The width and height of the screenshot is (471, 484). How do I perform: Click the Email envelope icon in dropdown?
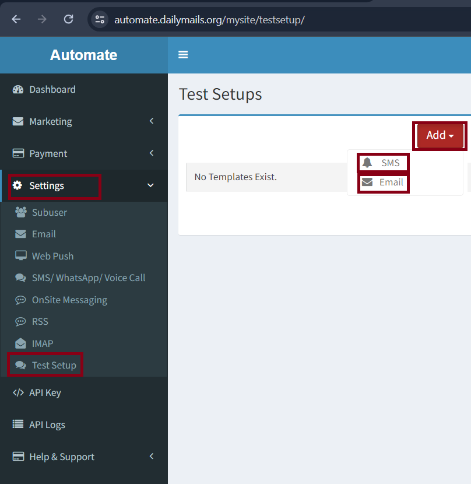point(367,182)
